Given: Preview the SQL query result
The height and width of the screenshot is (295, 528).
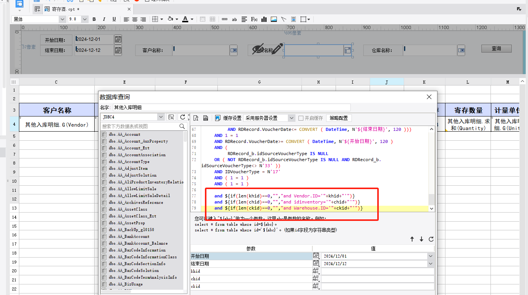Looking at the screenshot, I should point(196,118).
